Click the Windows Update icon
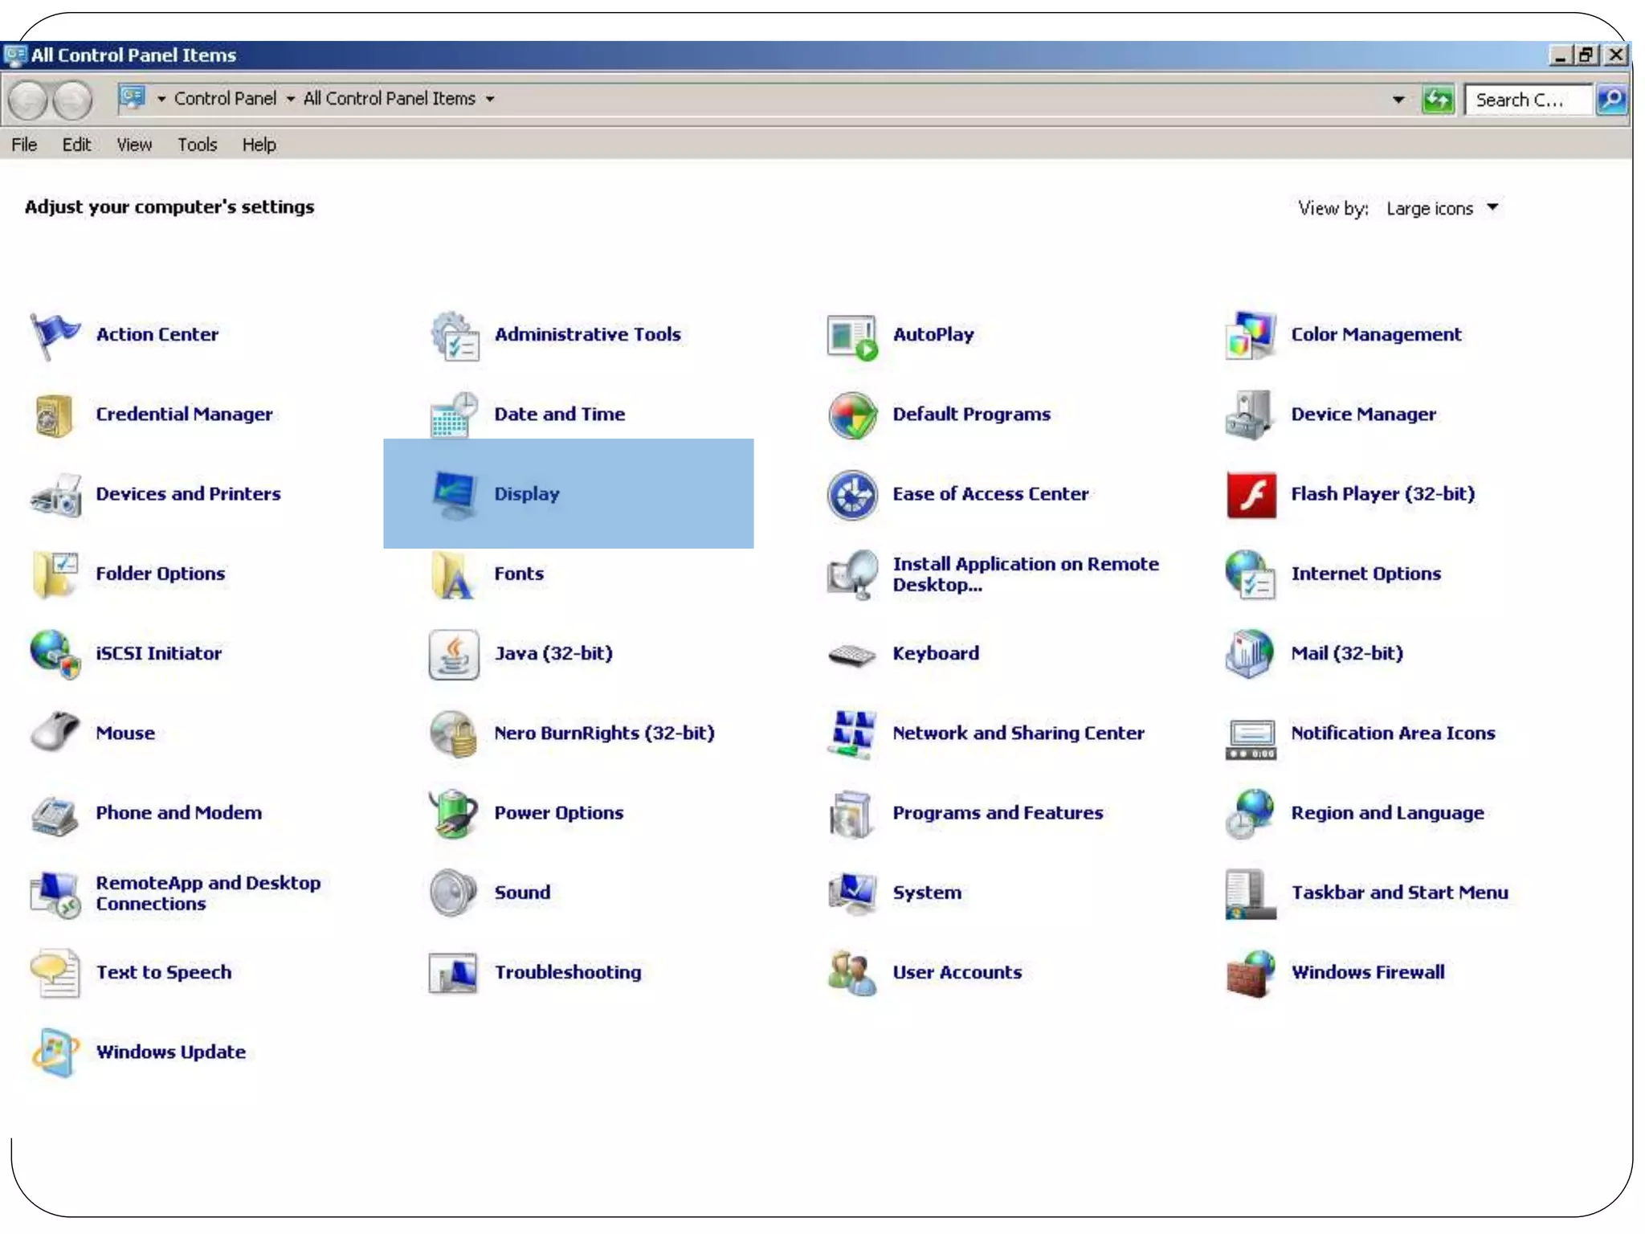The height and width of the screenshot is (1234, 1645). click(55, 1052)
